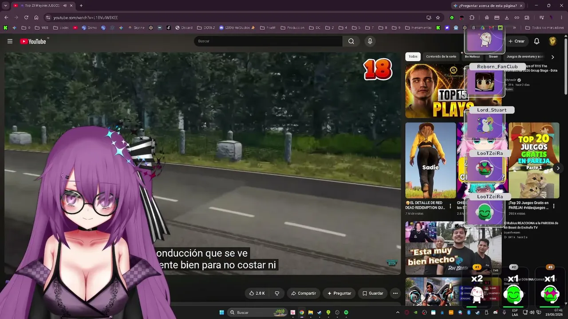Open the Esta muy bien hecho thumbnail
Viewport: 568px width, 319px height.
coord(454,248)
